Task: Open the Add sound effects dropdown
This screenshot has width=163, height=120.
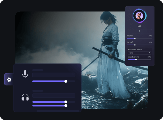Action: [139, 53]
